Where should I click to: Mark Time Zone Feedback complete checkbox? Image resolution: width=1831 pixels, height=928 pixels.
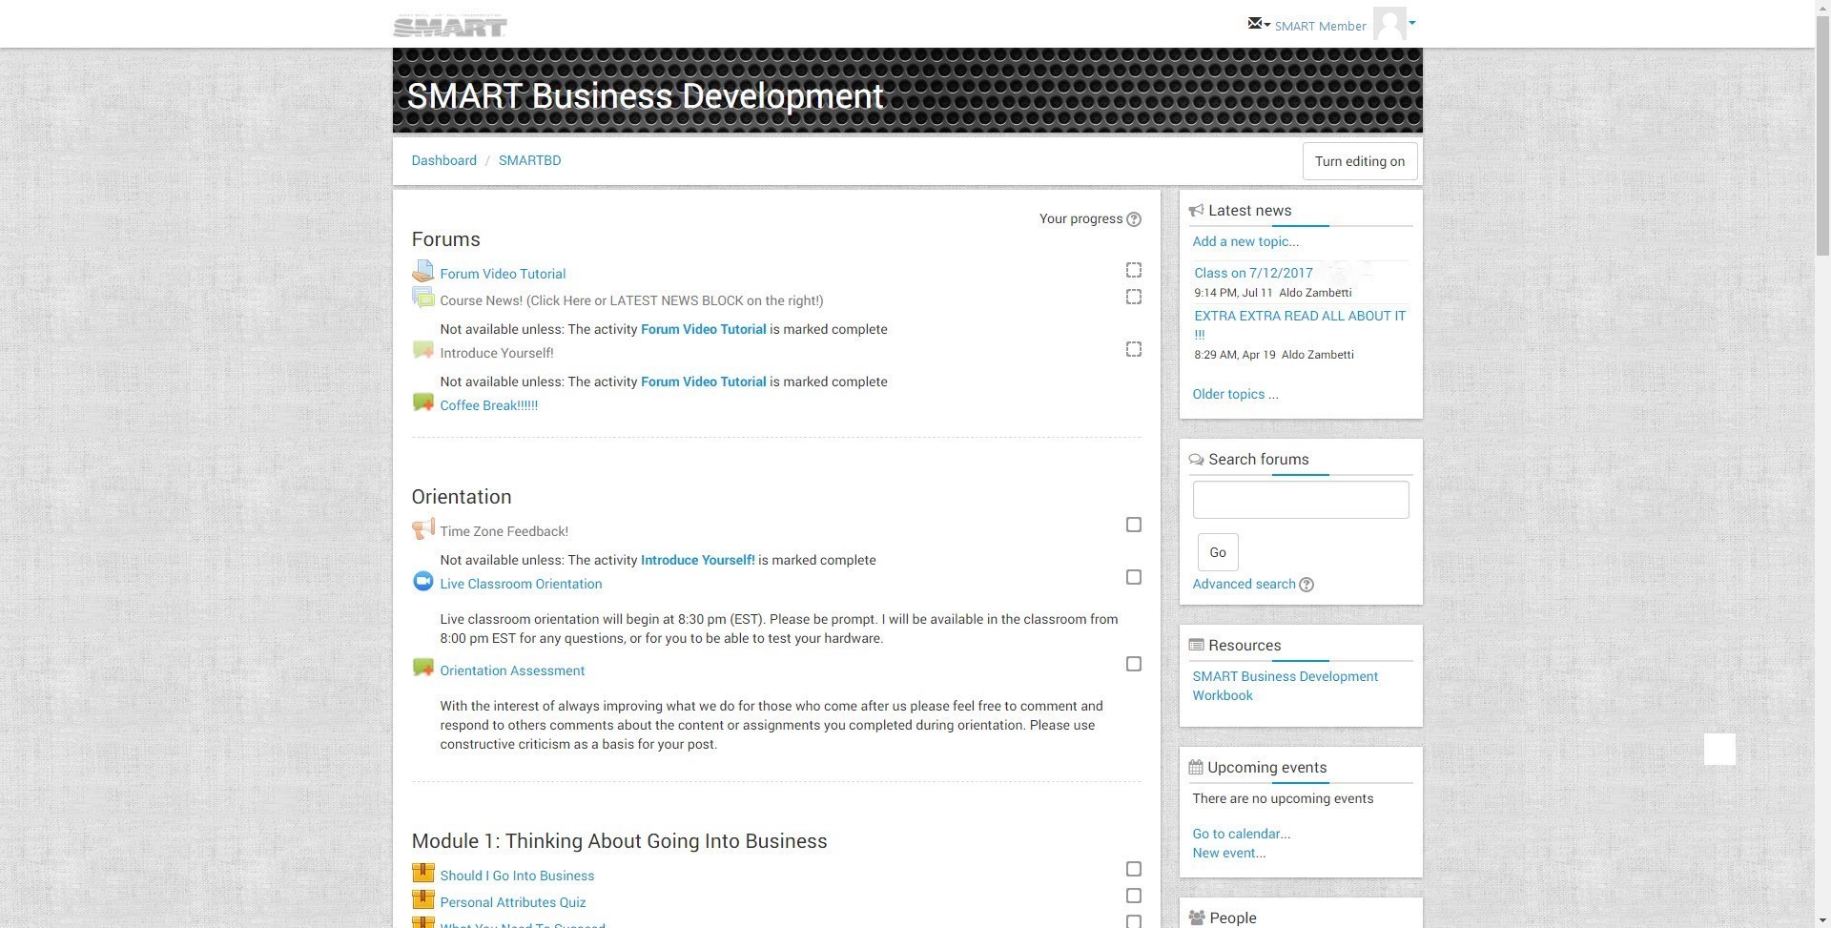1134,525
